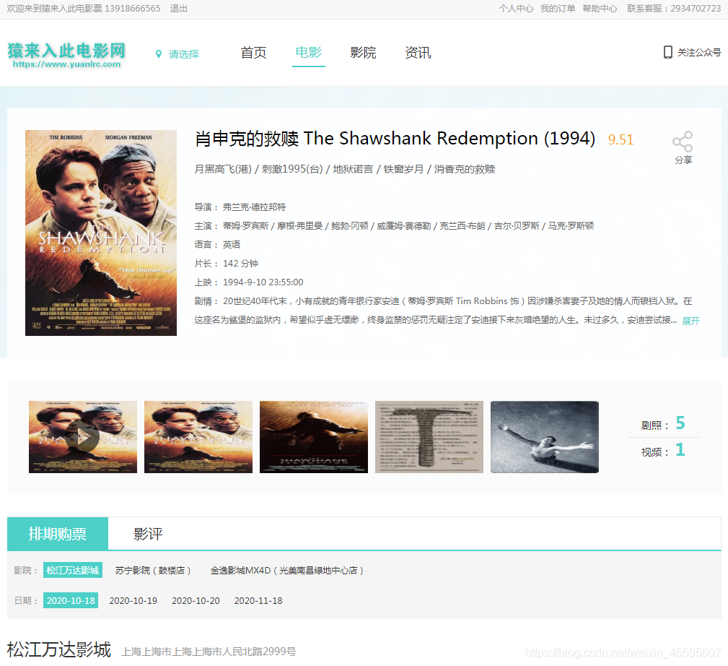Open the 资讯 navigation item
Viewport: 728px width, 666px height.
418,53
